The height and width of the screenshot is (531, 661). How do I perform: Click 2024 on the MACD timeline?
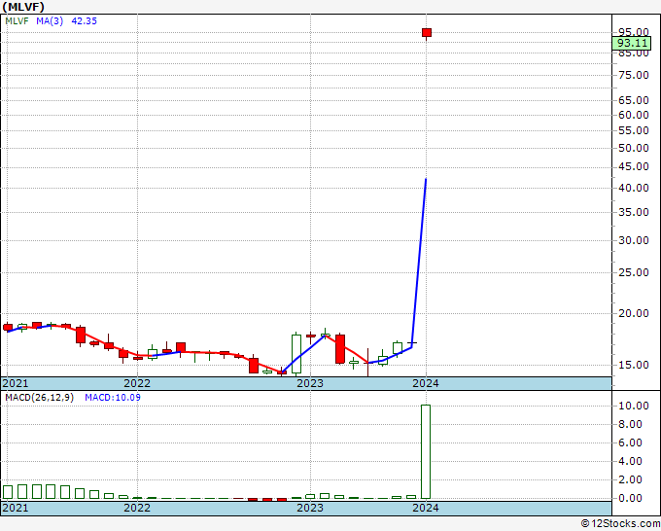(426, 508)
